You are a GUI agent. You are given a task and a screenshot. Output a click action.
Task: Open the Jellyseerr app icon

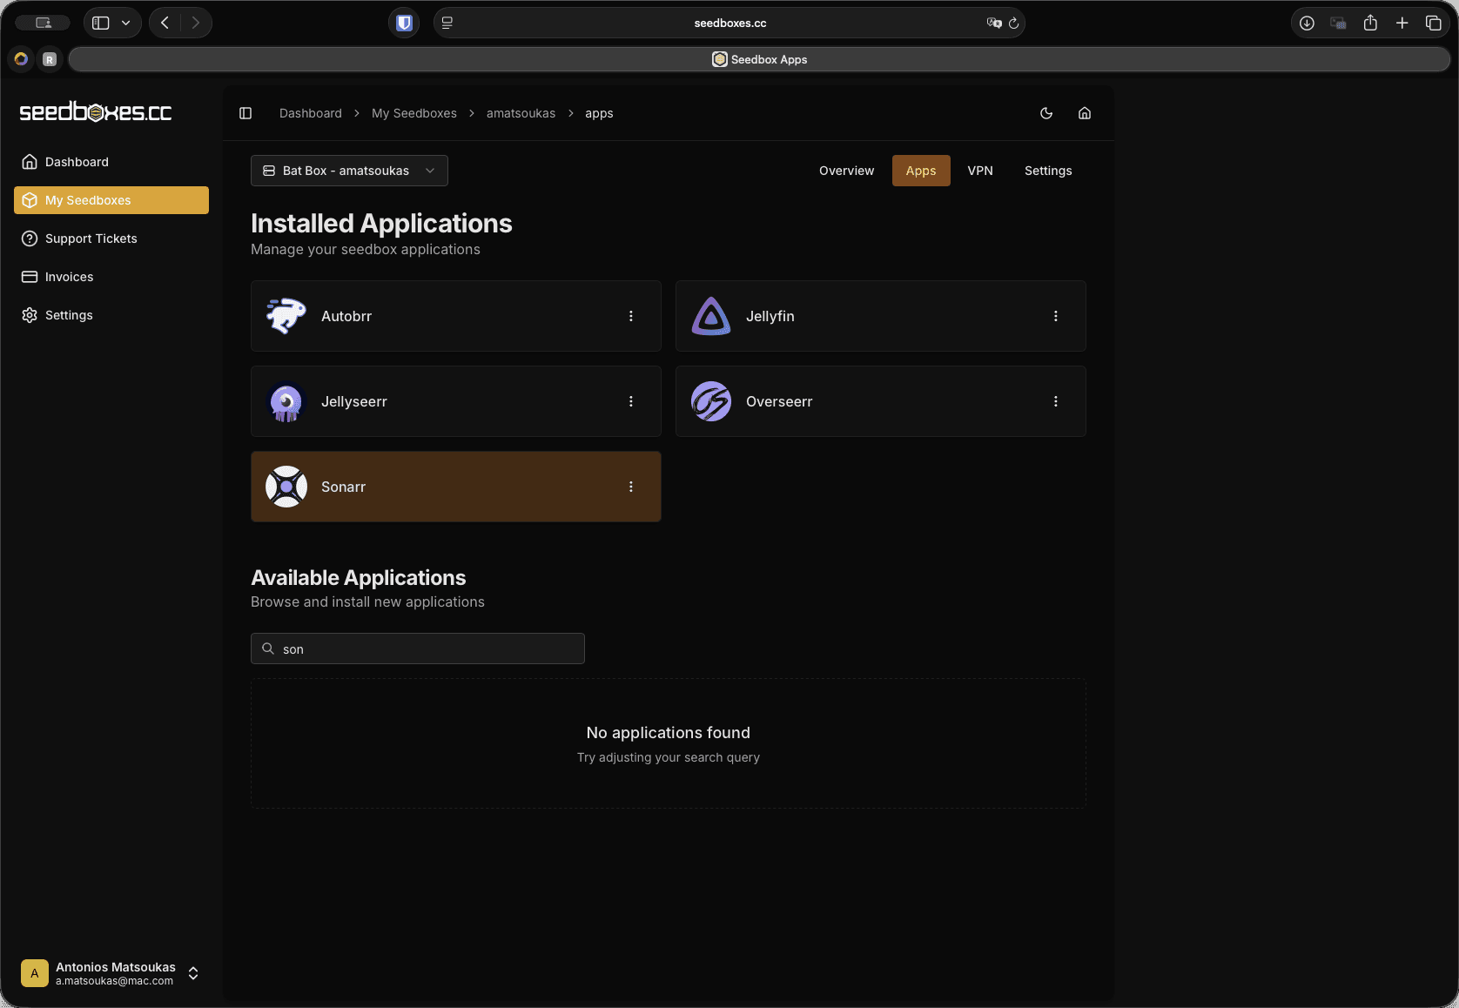point(286,401)
